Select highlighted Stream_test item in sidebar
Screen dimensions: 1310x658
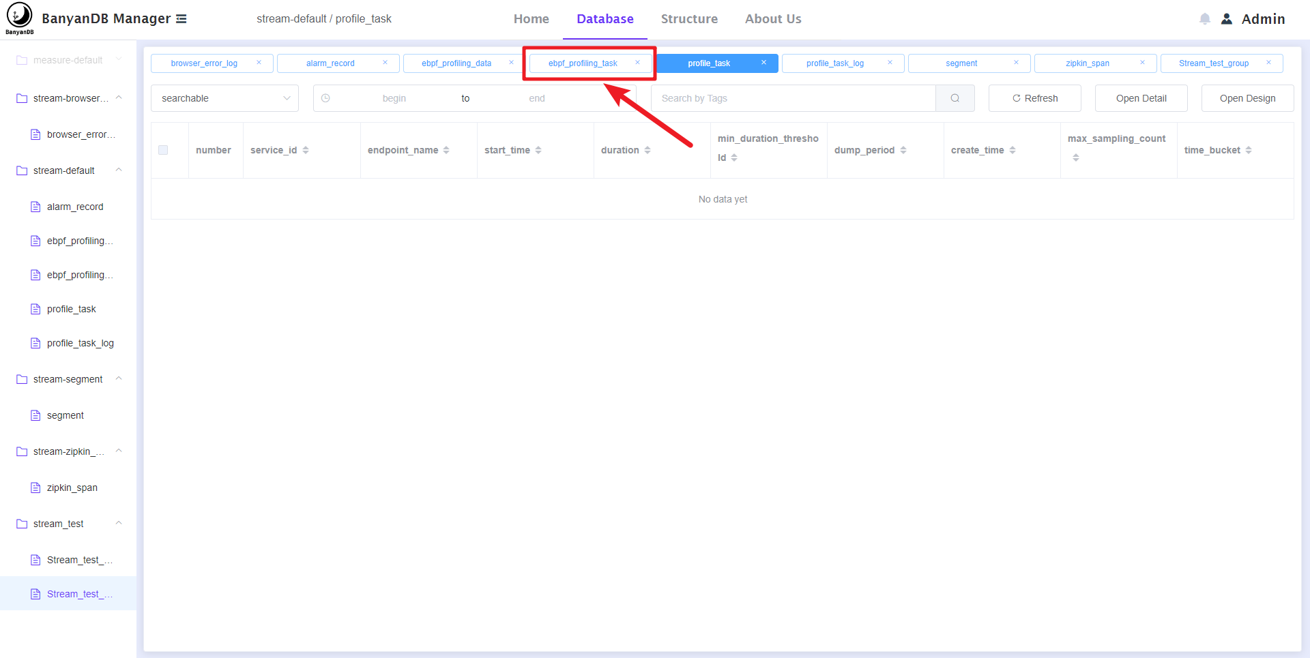(68, 594)
